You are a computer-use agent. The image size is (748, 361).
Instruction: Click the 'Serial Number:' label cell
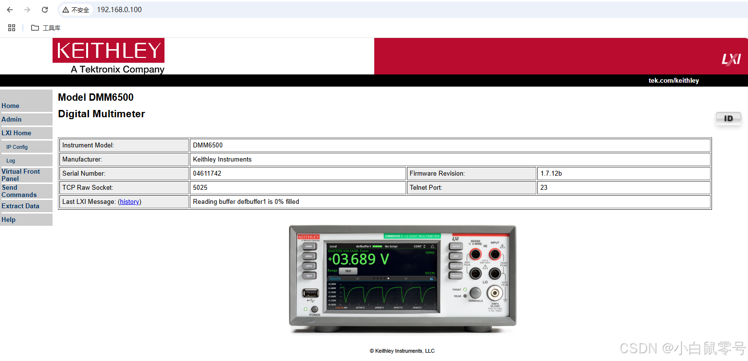point(124,173)
